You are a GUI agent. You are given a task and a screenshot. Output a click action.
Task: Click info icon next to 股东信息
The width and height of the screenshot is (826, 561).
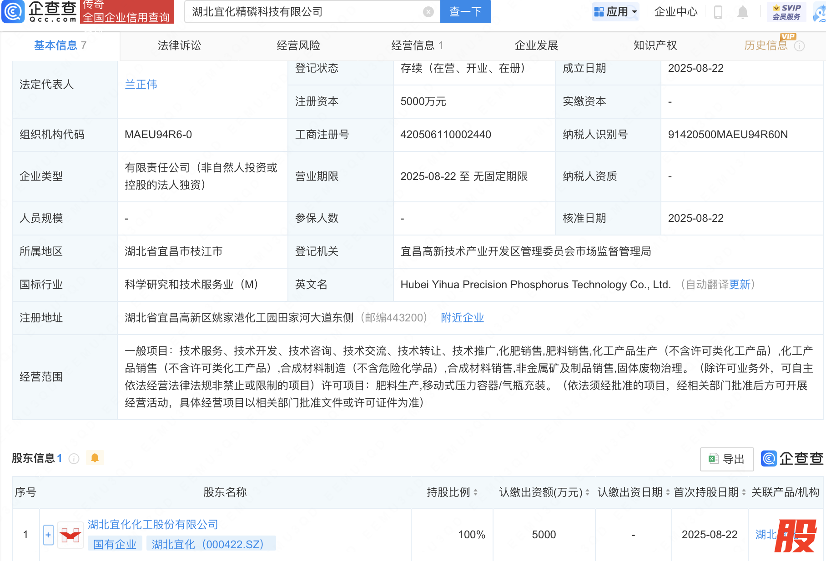pyautogui.click(x=74, y=459)
